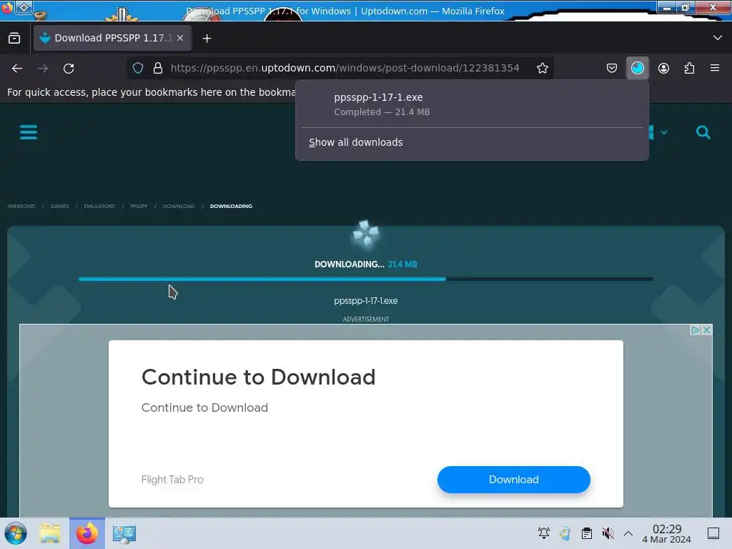The width and height of the screenshot is (732, 549).
Task: Click the forward navigation arrow
Action: [43, 69]
